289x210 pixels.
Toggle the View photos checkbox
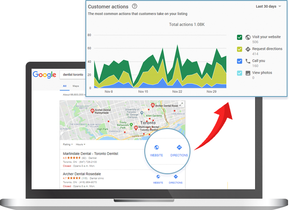tap(239, 73)
